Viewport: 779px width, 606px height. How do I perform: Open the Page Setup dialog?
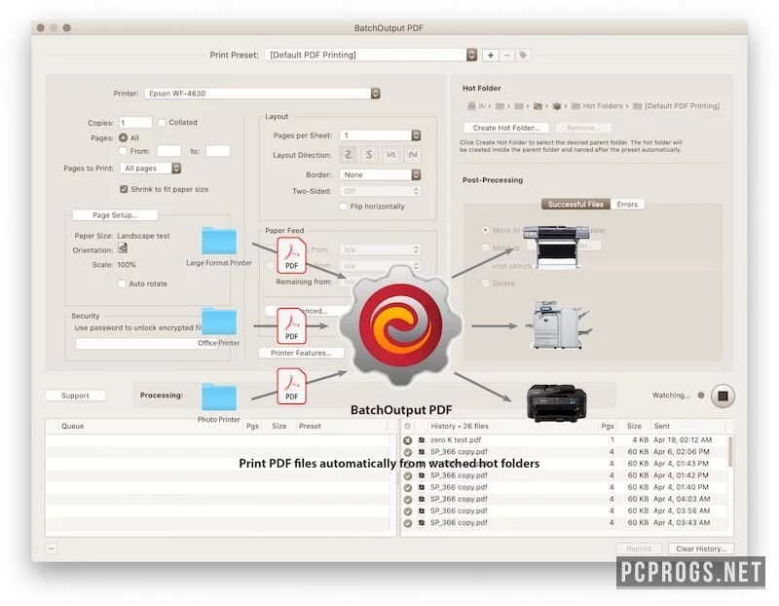pos(115,215)
